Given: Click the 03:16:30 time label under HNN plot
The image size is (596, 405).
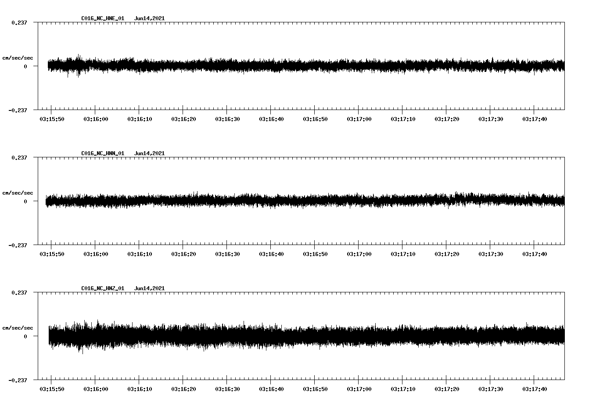Looking at the screenshot, I should 227,254.
